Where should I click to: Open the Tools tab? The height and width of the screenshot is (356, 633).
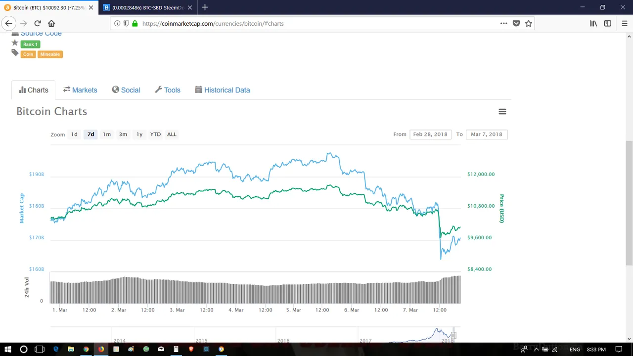(168, 90)
